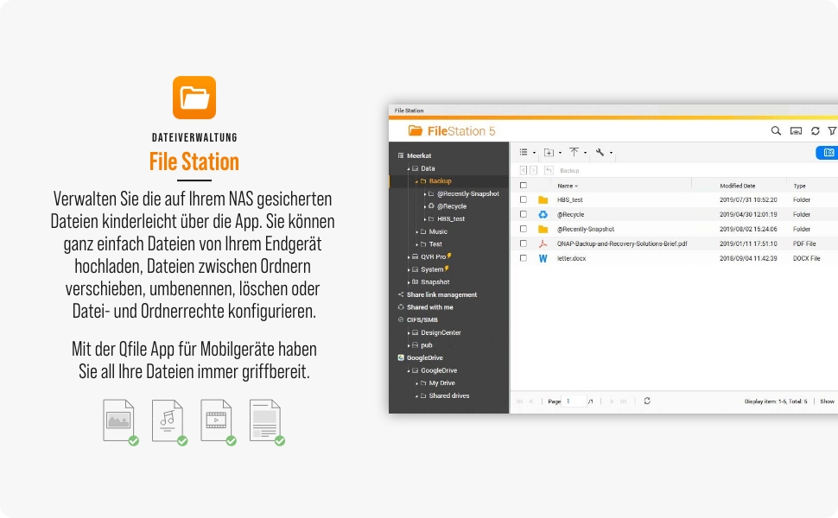Open the upload dropdown arrow

(x=585, y=153)
